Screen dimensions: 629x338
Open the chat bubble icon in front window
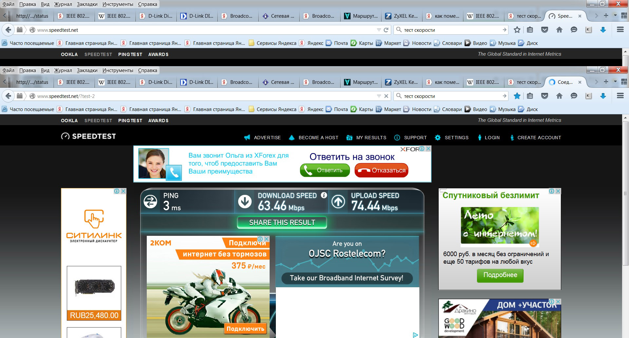click(574, 96)
